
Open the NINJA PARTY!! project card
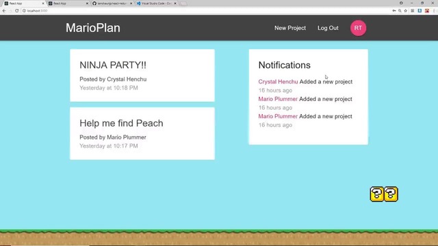pos(142,75)
